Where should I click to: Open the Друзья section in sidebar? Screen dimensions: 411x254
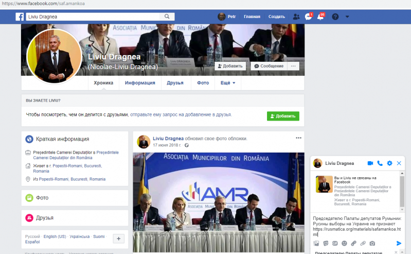click(x=75, y=218)
